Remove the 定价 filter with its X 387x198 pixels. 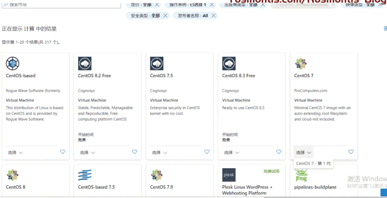point(157,5)
